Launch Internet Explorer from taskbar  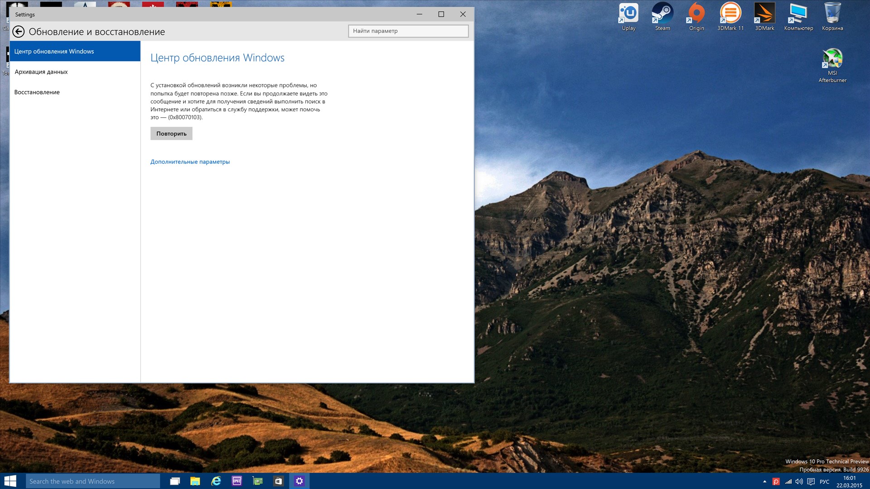(x=216, y=481)
